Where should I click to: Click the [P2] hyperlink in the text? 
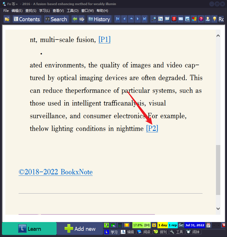[152, 128]
